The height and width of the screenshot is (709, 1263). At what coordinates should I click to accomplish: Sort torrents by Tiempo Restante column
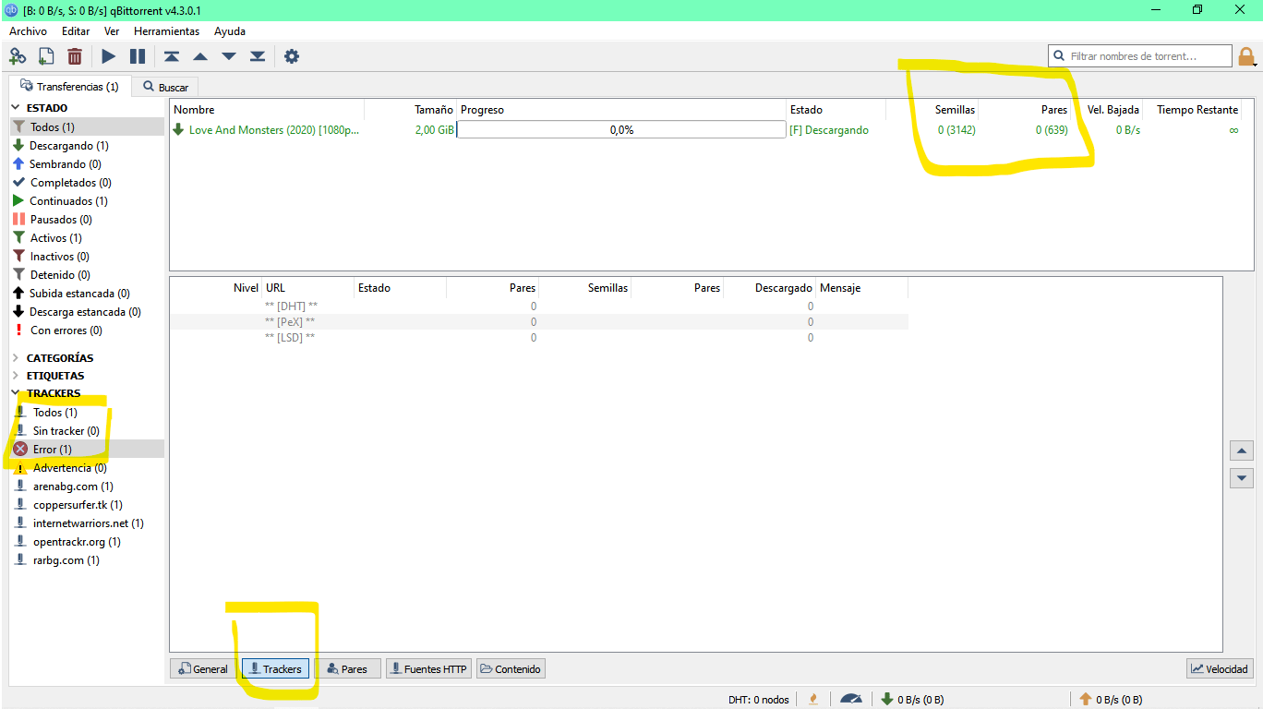click(x=1196, y=110)
